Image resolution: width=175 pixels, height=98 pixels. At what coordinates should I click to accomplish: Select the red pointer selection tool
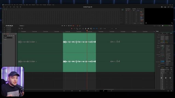click(72, 29)
